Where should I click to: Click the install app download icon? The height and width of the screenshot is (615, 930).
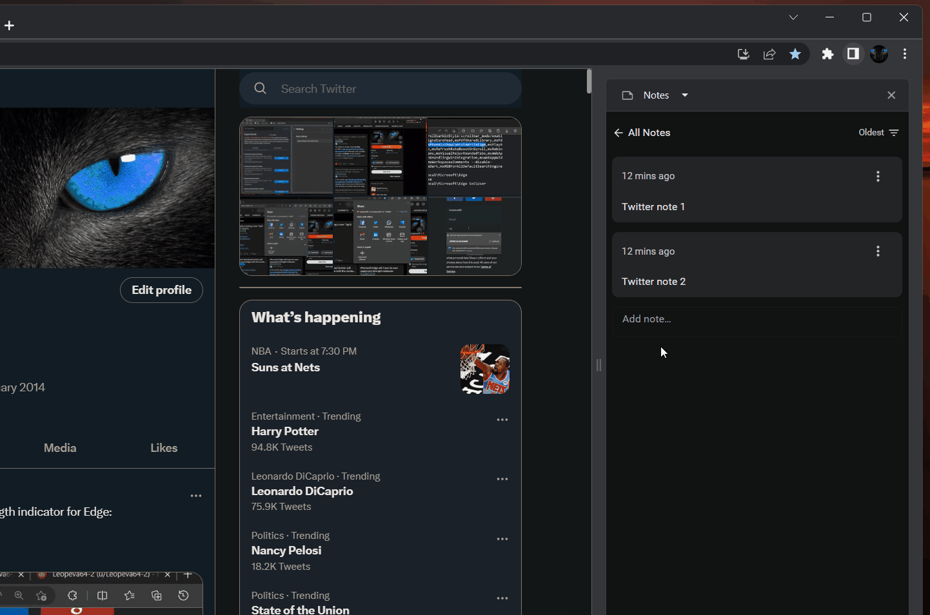click(x=744, y=54)
